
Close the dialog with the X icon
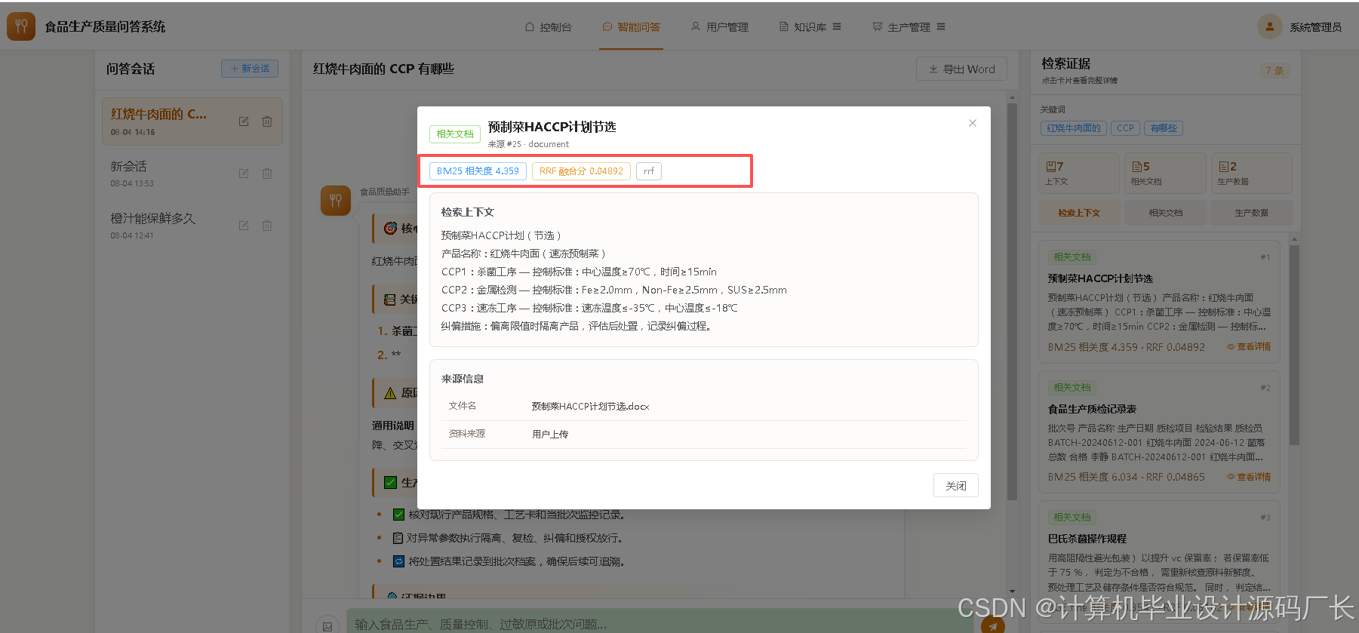[x=973, y=123]
